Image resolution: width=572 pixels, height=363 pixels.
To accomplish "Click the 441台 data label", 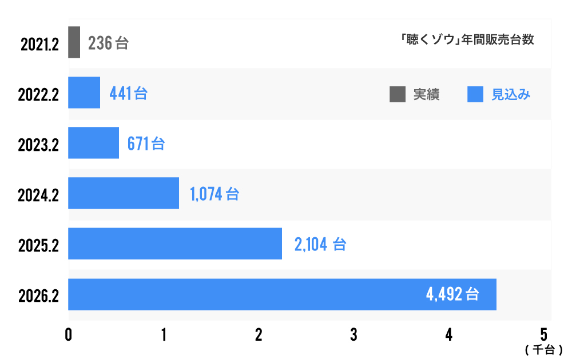I will pyautogui.click(x=128, y=94).
